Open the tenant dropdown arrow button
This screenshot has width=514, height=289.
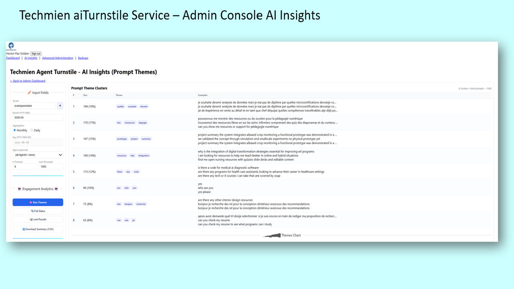[60, 106]
